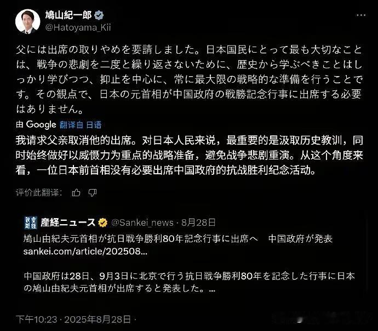Click the quoted tweet's 8月28日 date
Image resolution: width=378 pixels, height=331 pixels.
coord(198,222)
